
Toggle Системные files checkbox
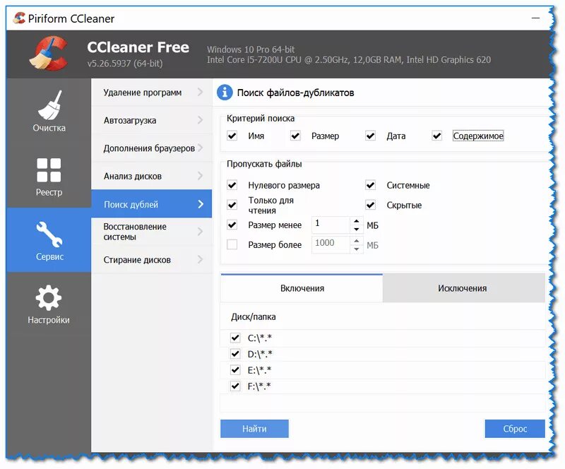click(370, 185)
